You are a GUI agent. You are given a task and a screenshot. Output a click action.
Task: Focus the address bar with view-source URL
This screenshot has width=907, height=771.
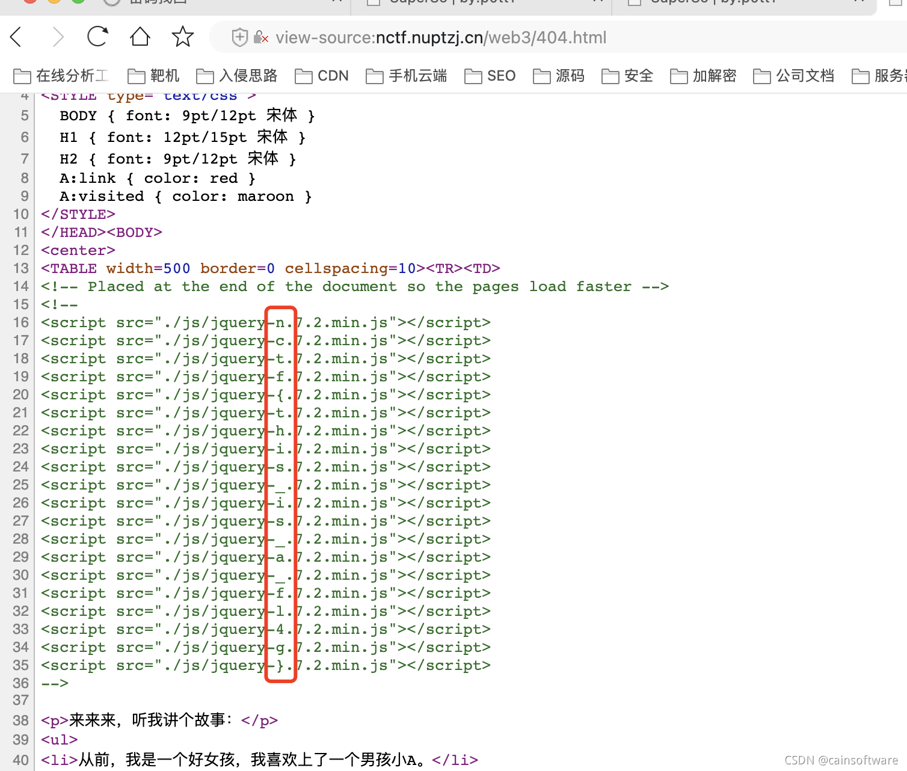441,37
